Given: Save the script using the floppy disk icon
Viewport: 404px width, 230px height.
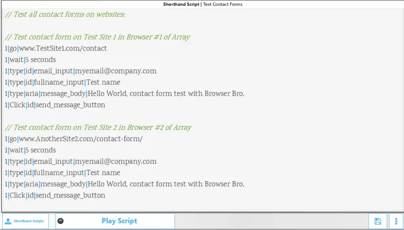Looking at the screenshot, I should pos(378,221).
